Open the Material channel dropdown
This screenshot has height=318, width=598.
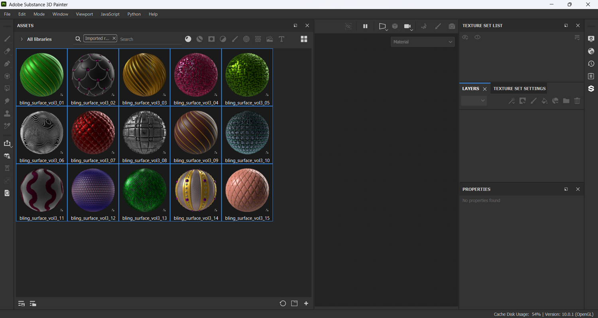[x=423, y=42]
